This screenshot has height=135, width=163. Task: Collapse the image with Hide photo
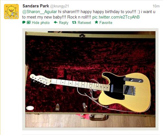(41, 22)
